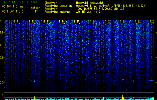The image size is (157, 100).
Task: Click the 'meteor' count label
Action: (x=35, y=8)
